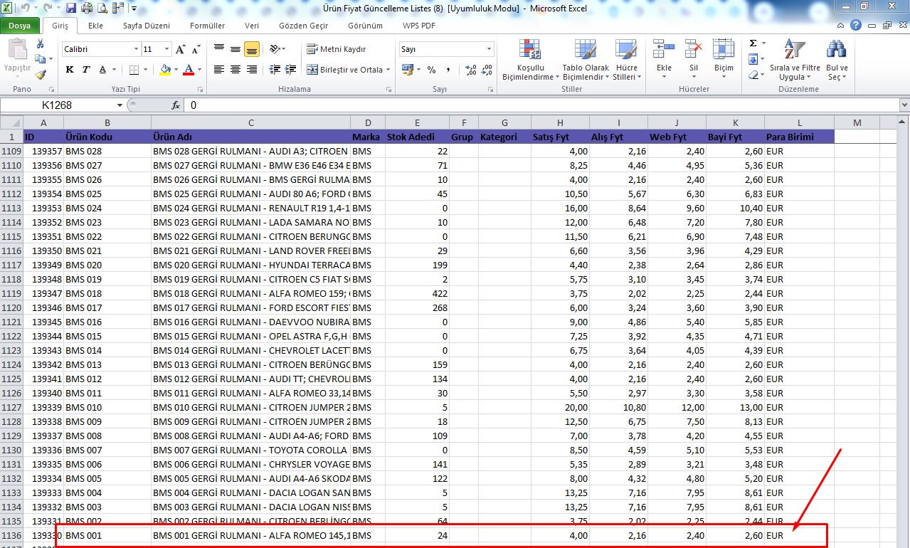Click the increase font size icon
This screenshot has height=548, width=910.
click(181, 50)
